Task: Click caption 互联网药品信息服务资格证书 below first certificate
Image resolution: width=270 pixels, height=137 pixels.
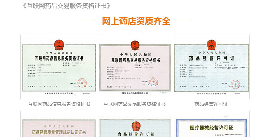Action: click(59, 104)
